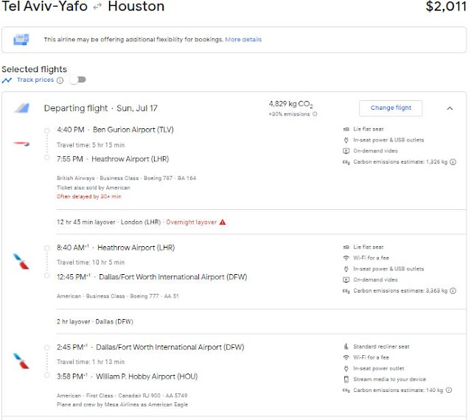The image size is (471, 420).
Task: Click the Track prices trend icon
Action: [x=7, y=80]
